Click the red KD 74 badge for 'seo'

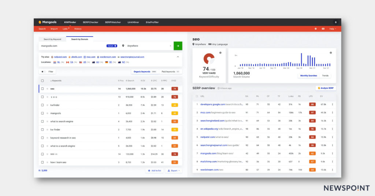point(175,89)
